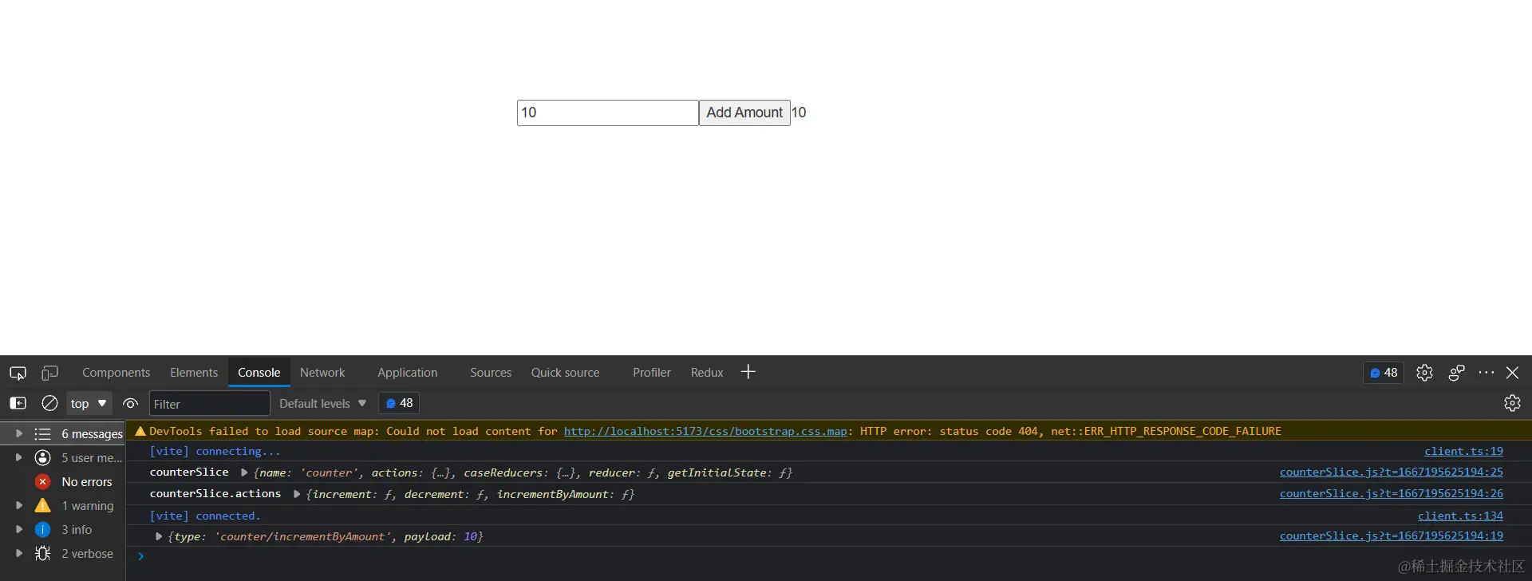Click the verbose bug icon in sidebar
Viewport: 1532px width, 581px height.
tap(42, 553)
